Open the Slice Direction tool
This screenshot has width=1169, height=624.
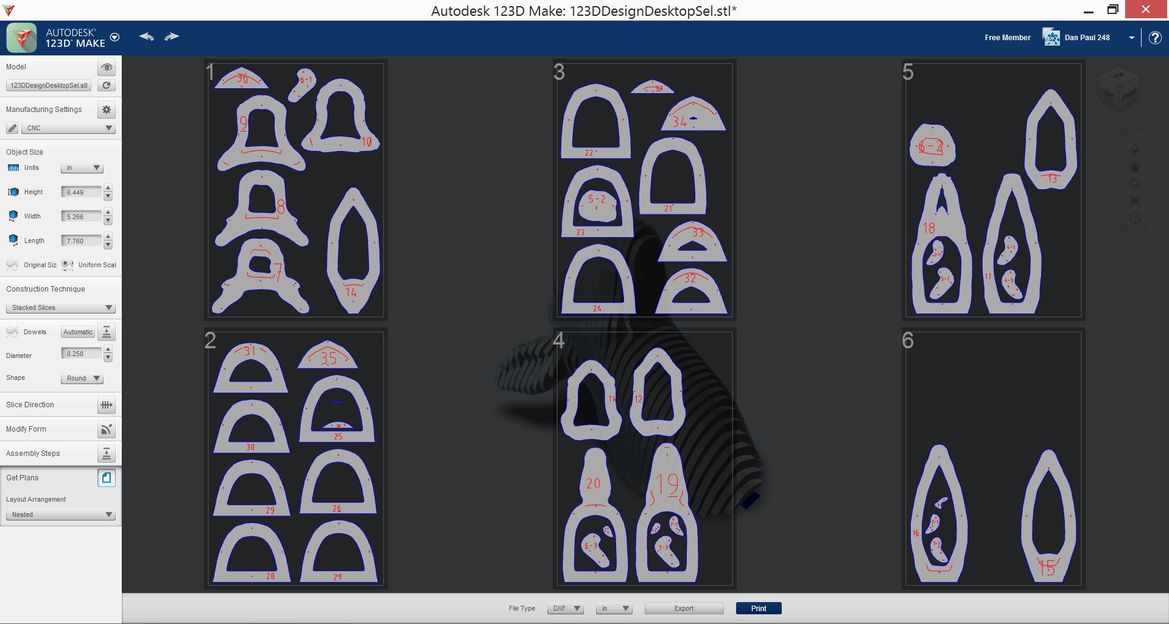coord(107,405)
